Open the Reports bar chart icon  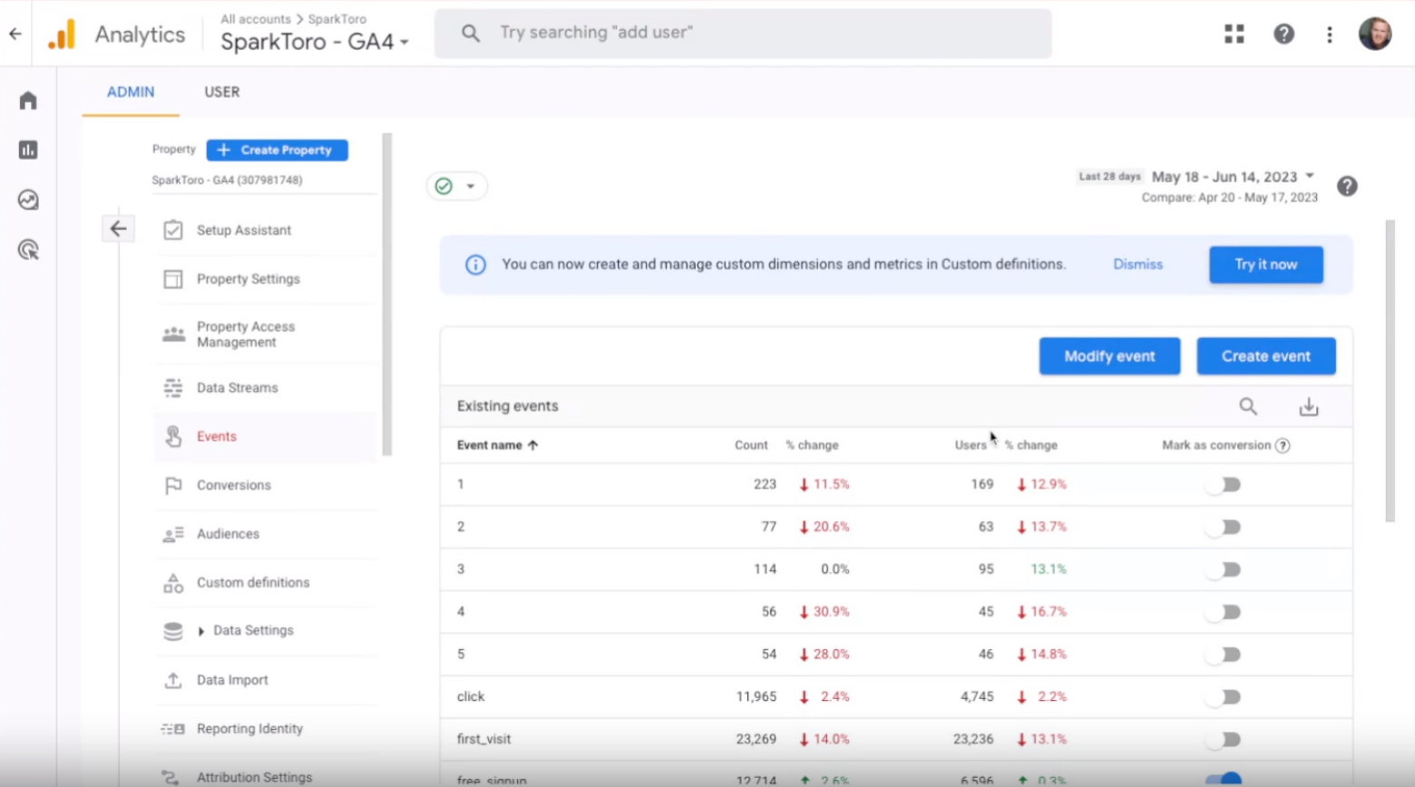pos(28,150)
